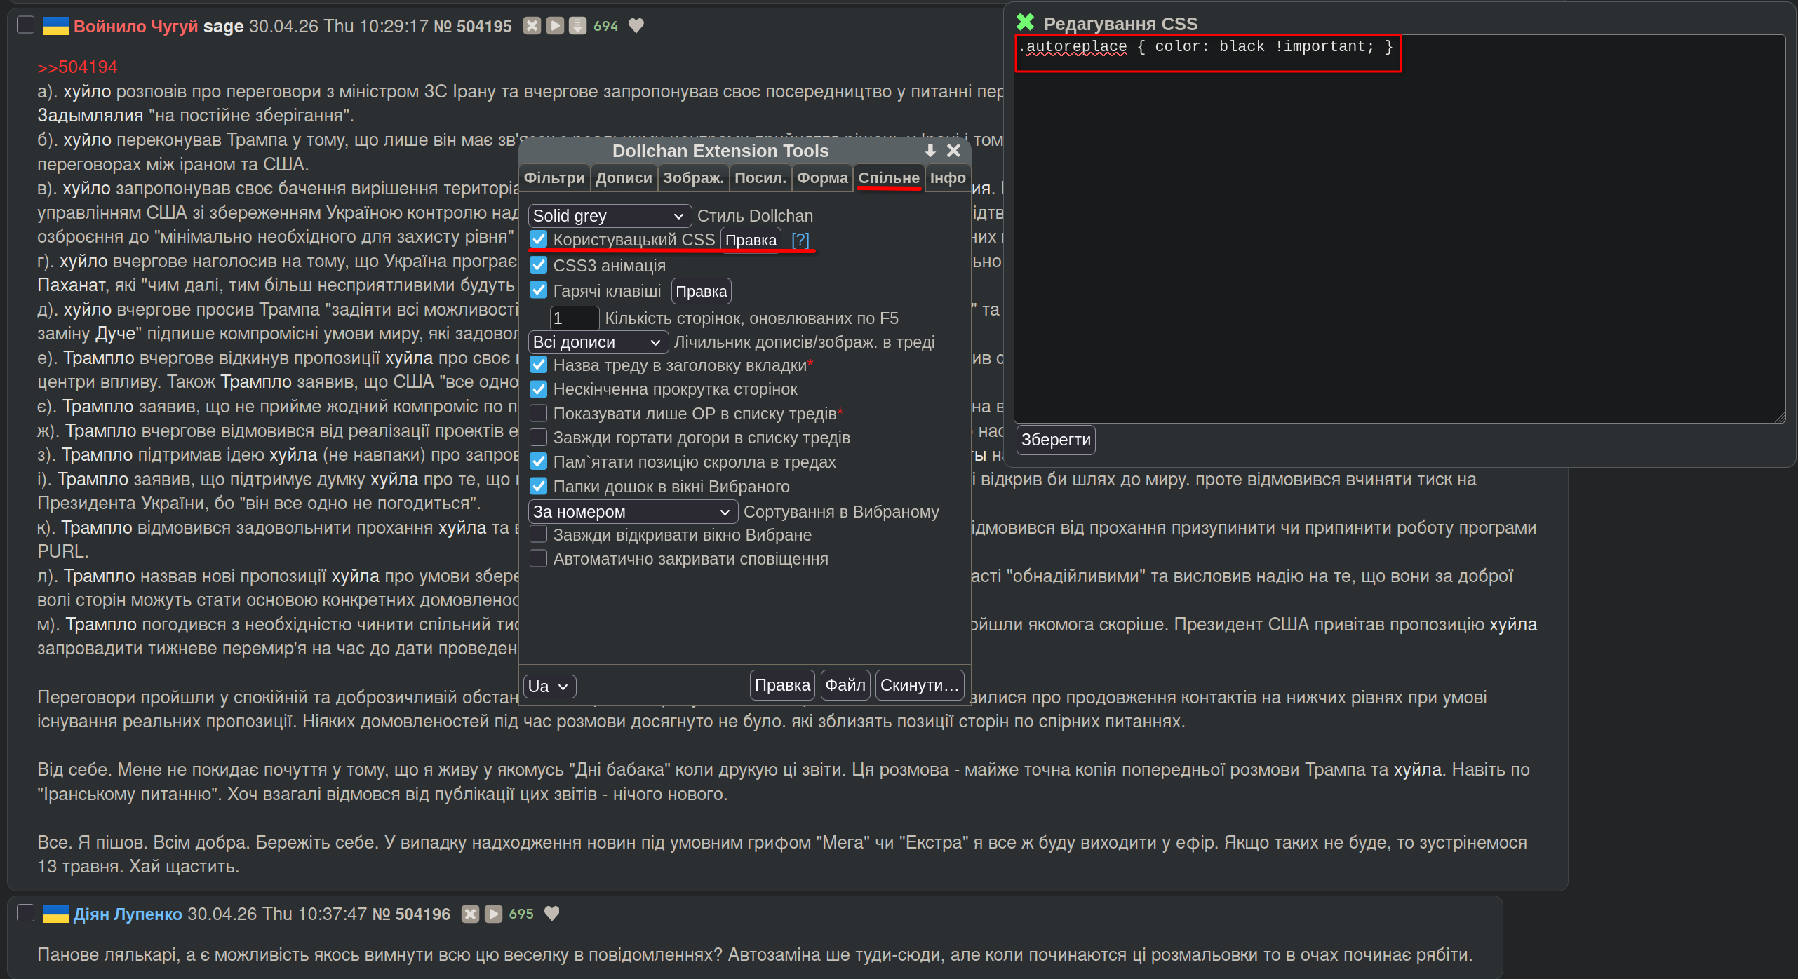Disable the CSS3 анімація checkbox
The height and width of the screenshot is (979, 1798).
coord(538,265)
